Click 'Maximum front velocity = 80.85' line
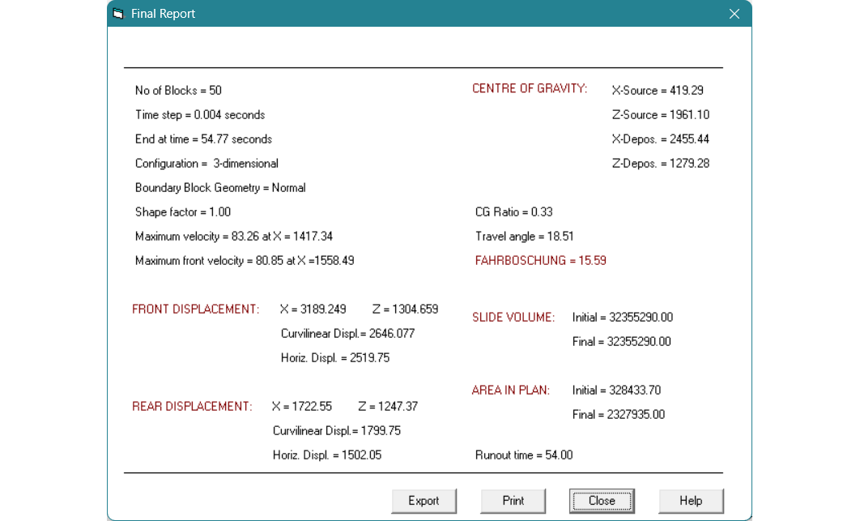The width and height of the screenshot is (860, 521). [x=245, y=261]
